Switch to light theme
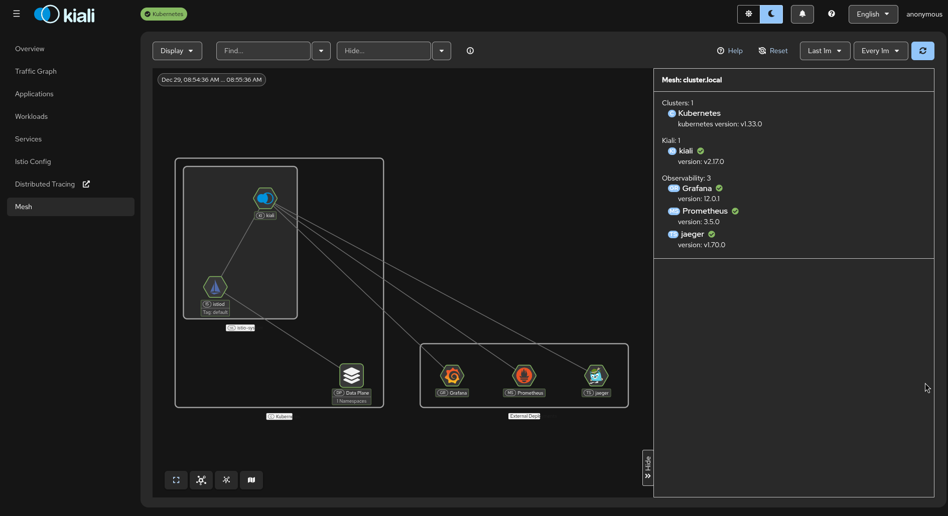 click(x=748, y=14)
